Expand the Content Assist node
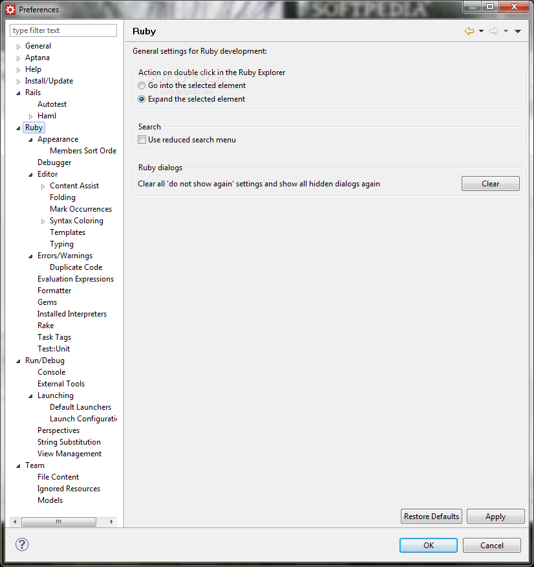The image size is (534, 567). tap(43, 186)
